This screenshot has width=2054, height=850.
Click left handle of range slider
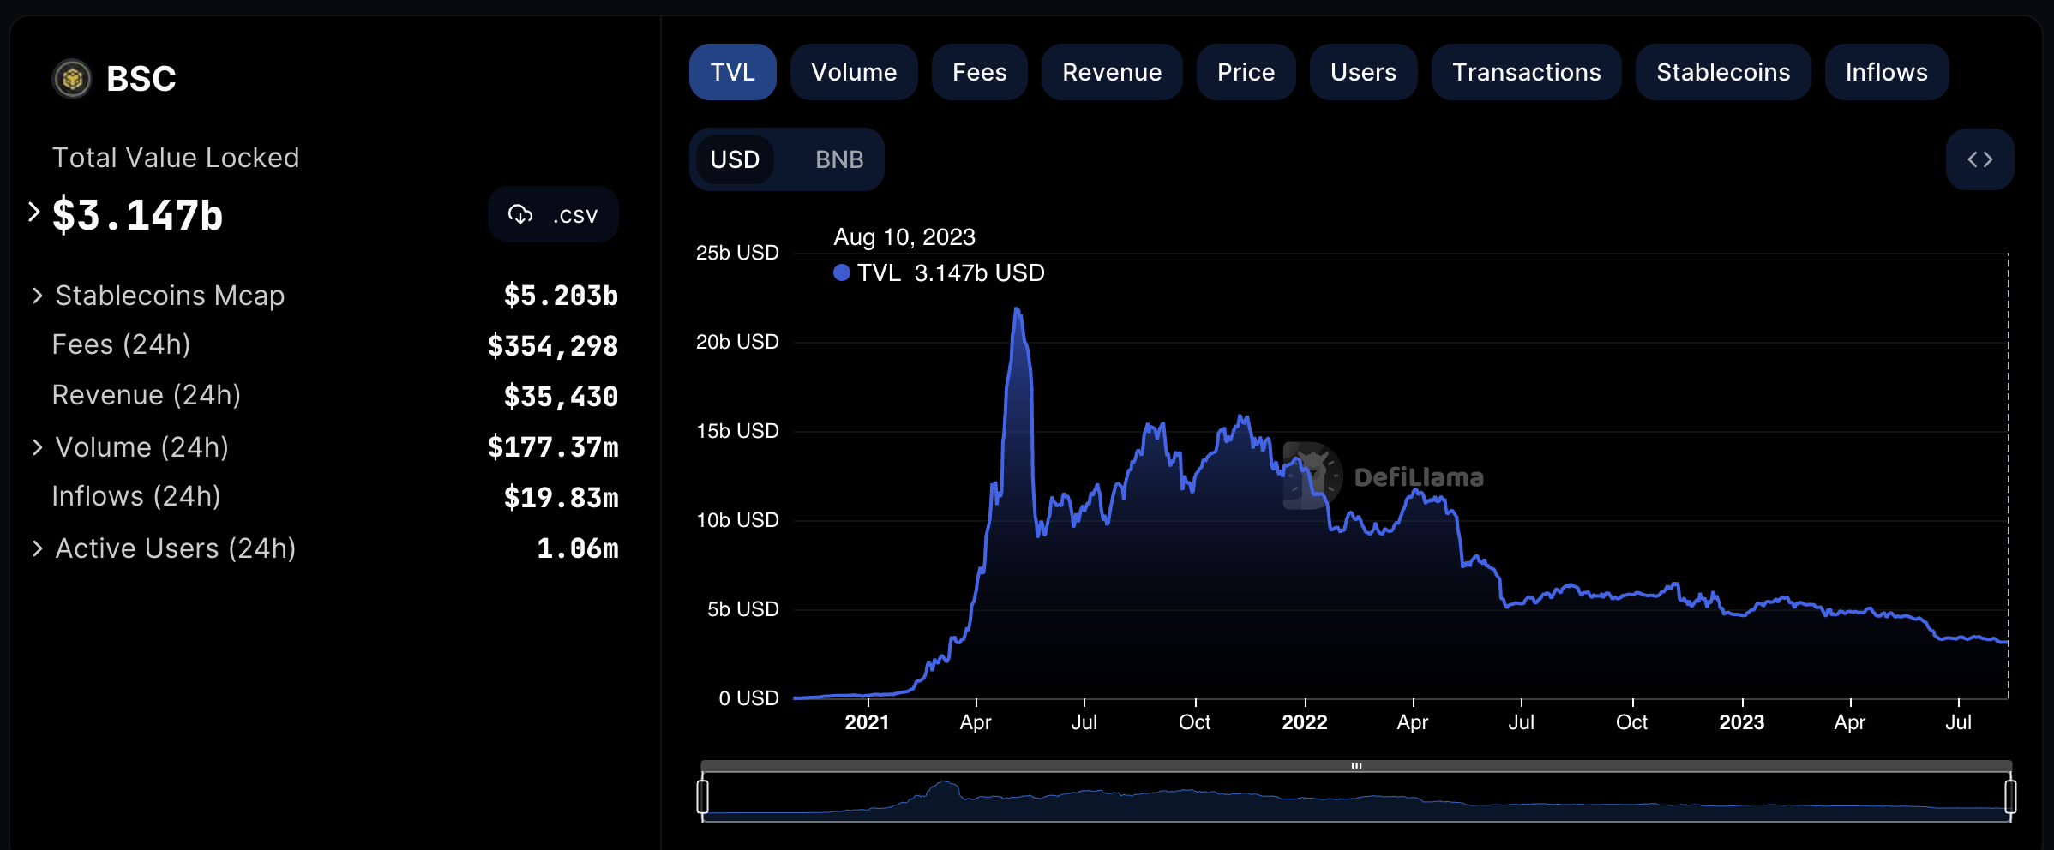[x=703, y=796]
